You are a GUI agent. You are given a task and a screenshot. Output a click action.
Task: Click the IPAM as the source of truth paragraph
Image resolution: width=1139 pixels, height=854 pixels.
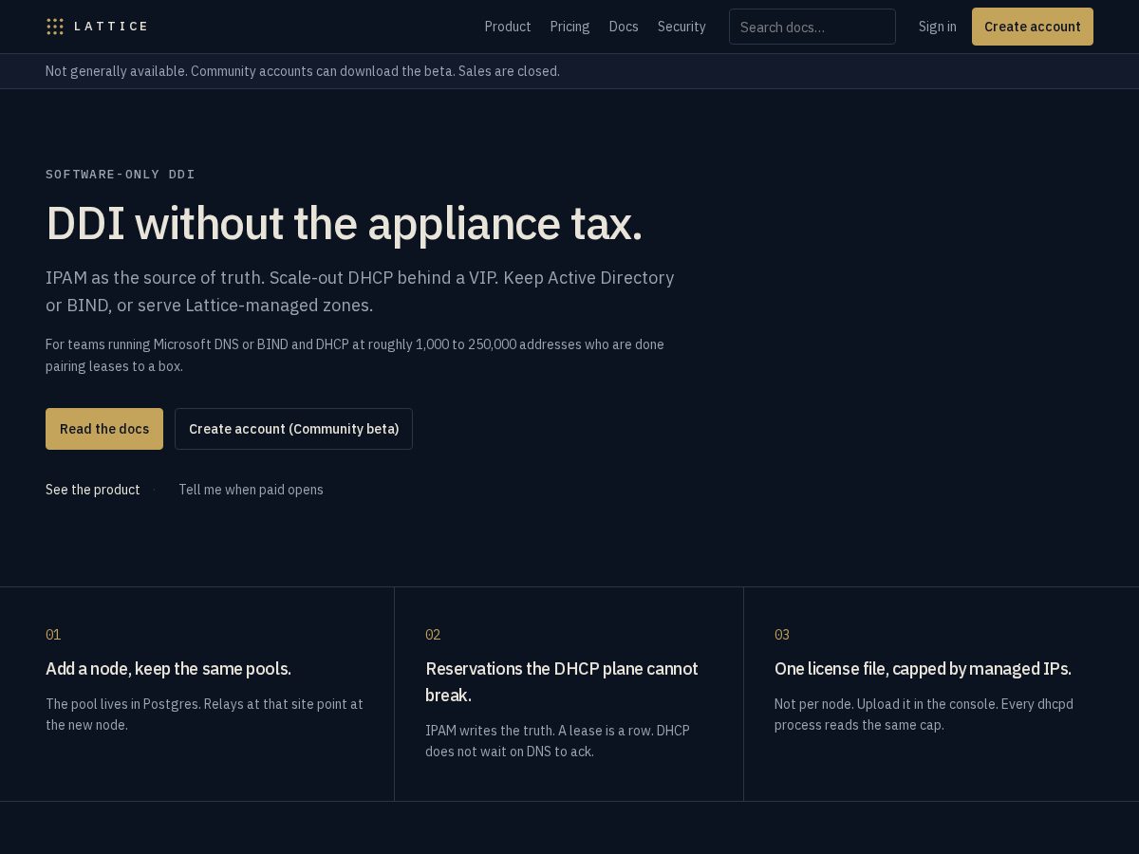pyautogui.click(x=360, y=291)
